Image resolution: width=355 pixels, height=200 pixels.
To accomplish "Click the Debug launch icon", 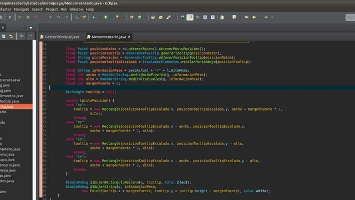I will click(94, 17).
